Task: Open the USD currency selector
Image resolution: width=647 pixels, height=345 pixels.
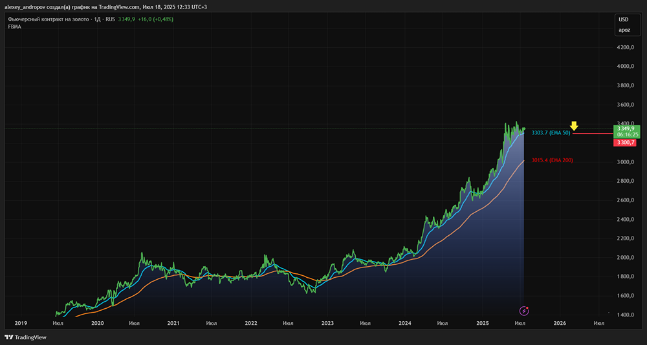Action: tap(623, 19)
